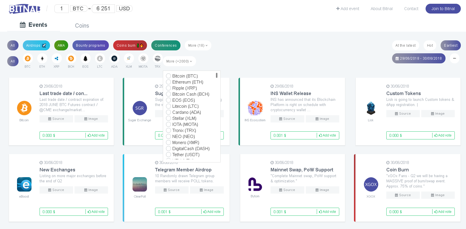The image size is (466, 229).
Task: Select the BTC coin filter icon
Action: pos(28,58)
